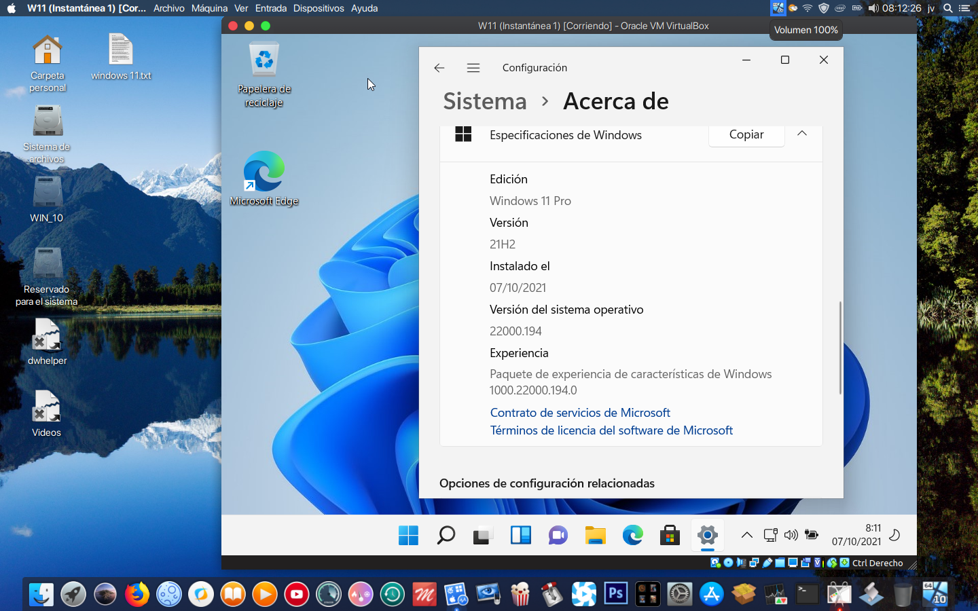Open Task View on the taskbar
The height and width of the screenshot is (611, 978).
483,536
